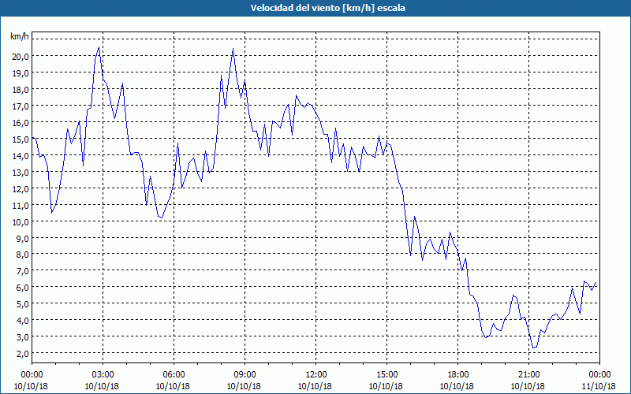Click the '6,0' y-axis value
631x394 pixels.
23,287
